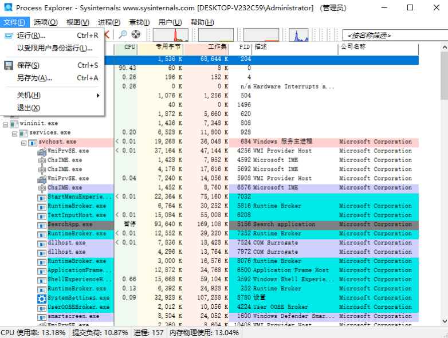The width and height of the screenshot is (448, 338).
Task: Collapse the services.exe tree node
Action: 14,133
